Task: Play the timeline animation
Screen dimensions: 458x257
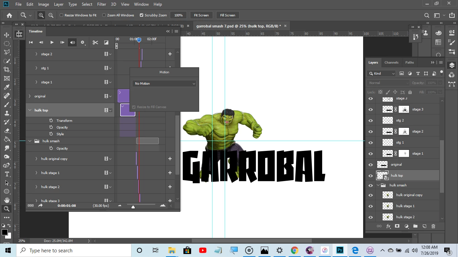Action: (52, 42)
